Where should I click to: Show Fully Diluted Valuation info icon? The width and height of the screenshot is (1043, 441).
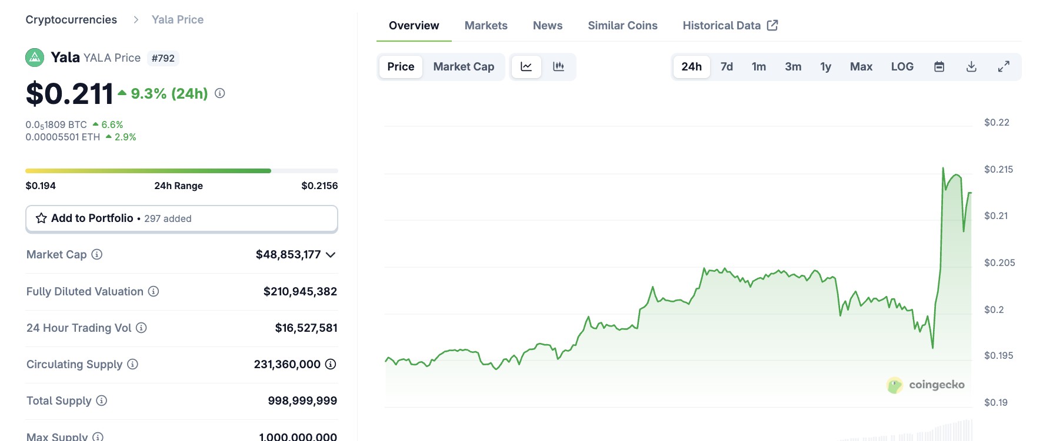click(x=154, y=291)
